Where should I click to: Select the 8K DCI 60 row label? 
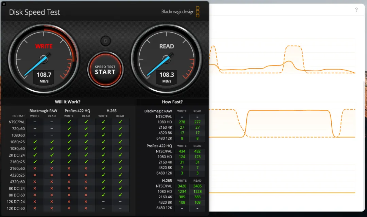(17, 195)
